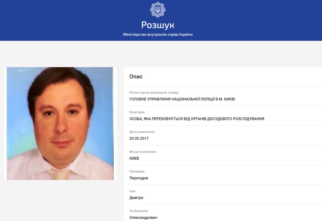The height and width of the screenshot is (221, 322).
Task: Click the police emblem logo in header
Action: tap(158, 9)
